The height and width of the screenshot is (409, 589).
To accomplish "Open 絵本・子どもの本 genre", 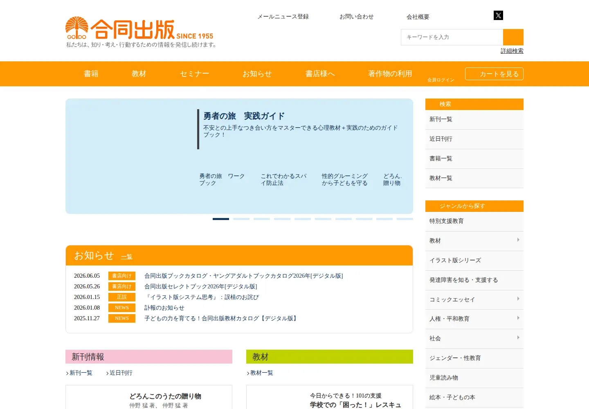I will (474, 398).
